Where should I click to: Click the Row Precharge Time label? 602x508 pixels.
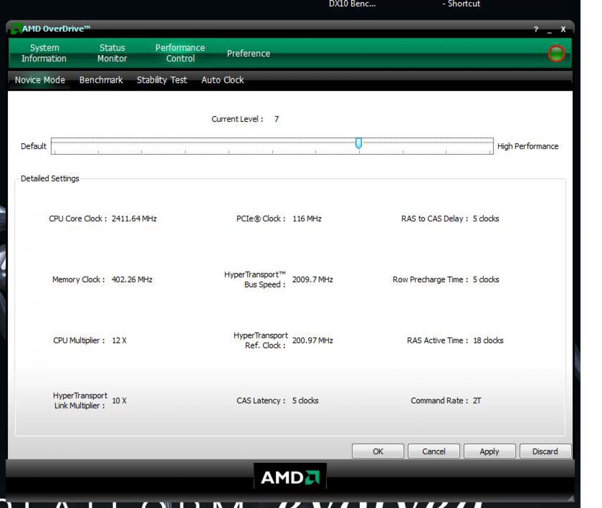[x=430, y=280]
